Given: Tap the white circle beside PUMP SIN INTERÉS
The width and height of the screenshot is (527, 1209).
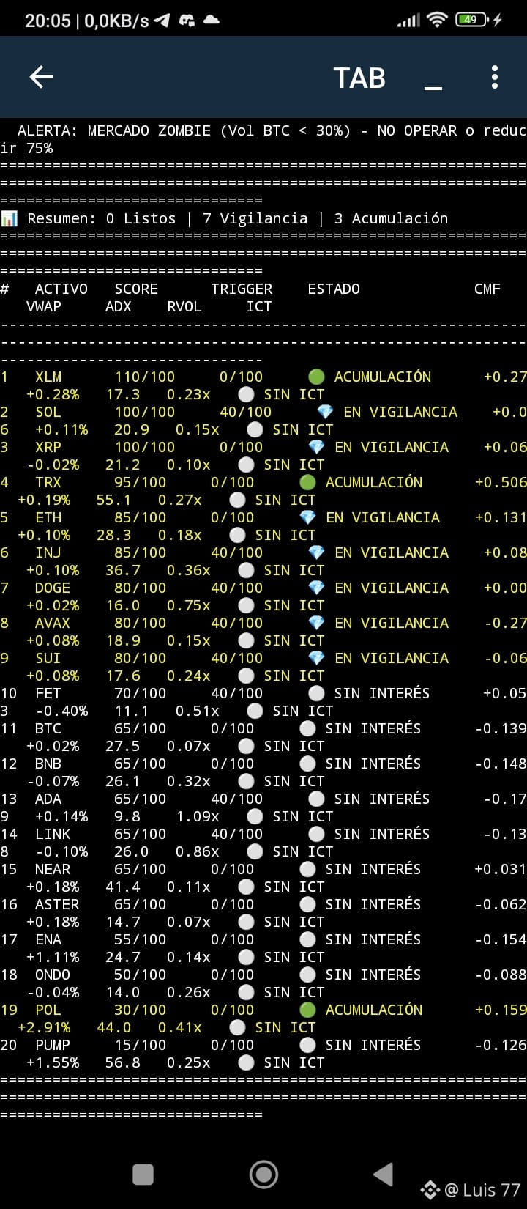Looking at the screenshot, I should [307, 1046].
